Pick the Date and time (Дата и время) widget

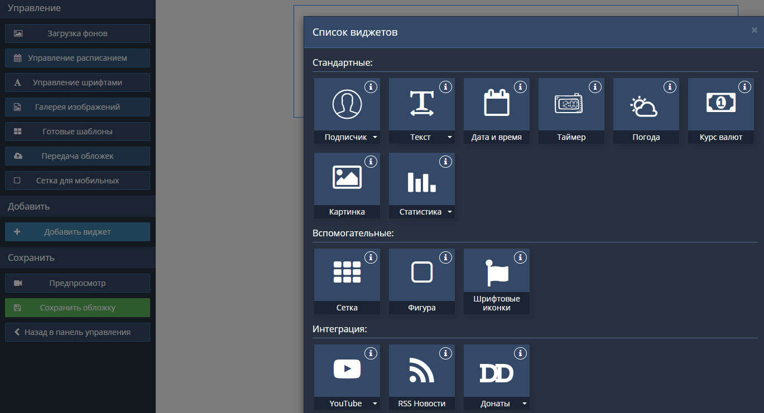tap(496, 104)
